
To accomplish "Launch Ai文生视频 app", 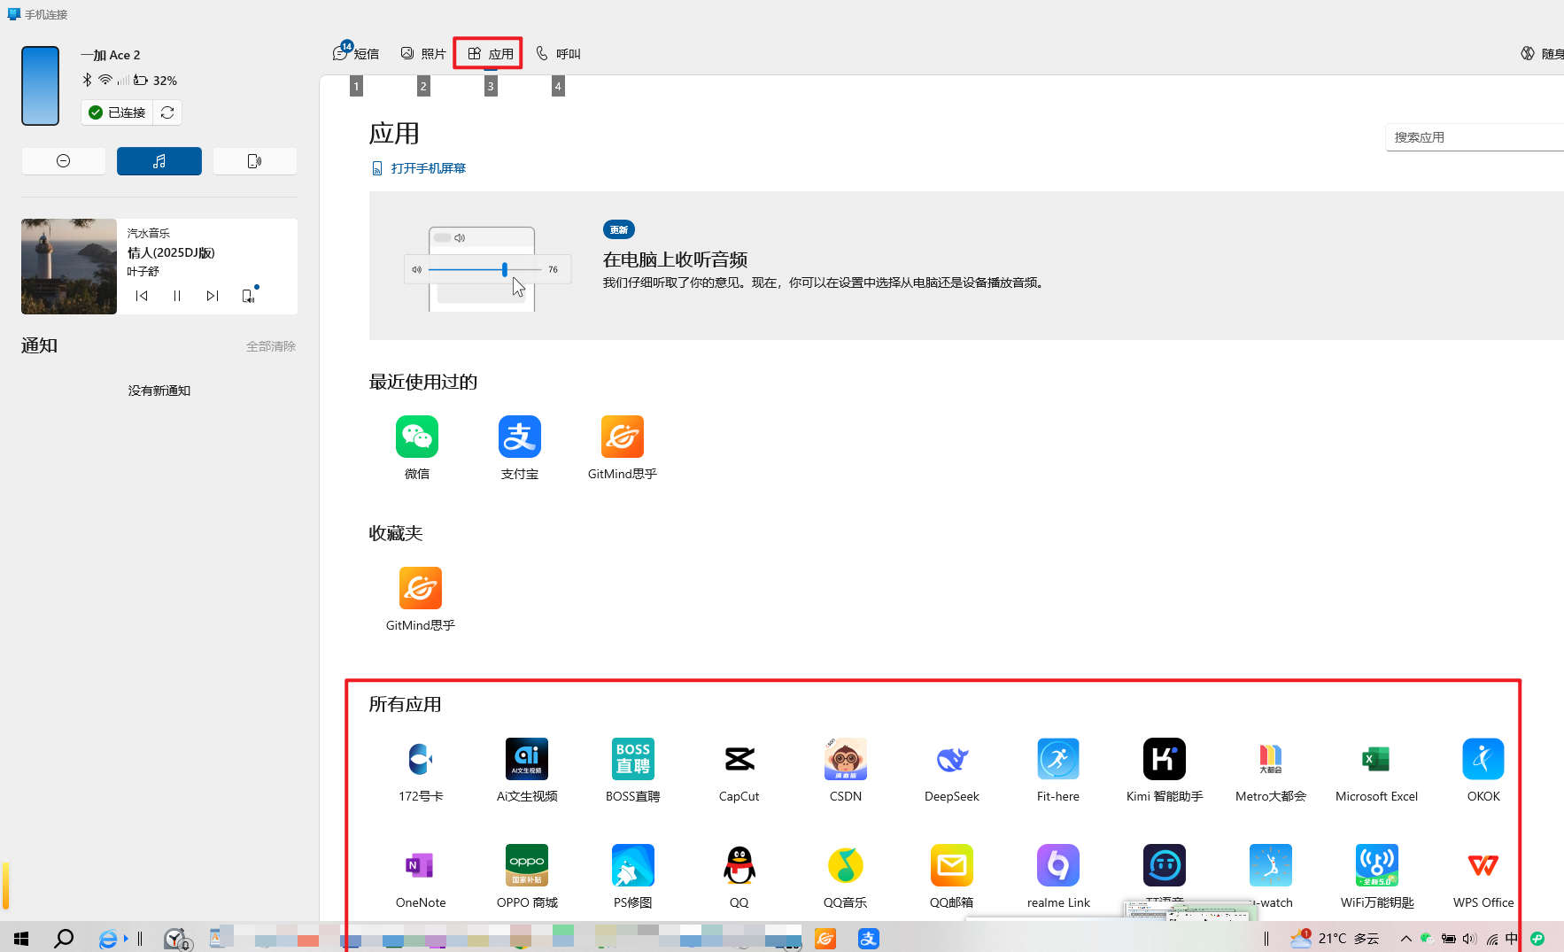I will pos(527,759).
